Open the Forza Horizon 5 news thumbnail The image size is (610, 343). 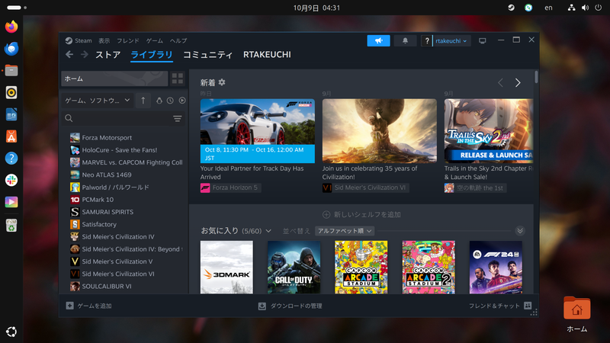258,130
